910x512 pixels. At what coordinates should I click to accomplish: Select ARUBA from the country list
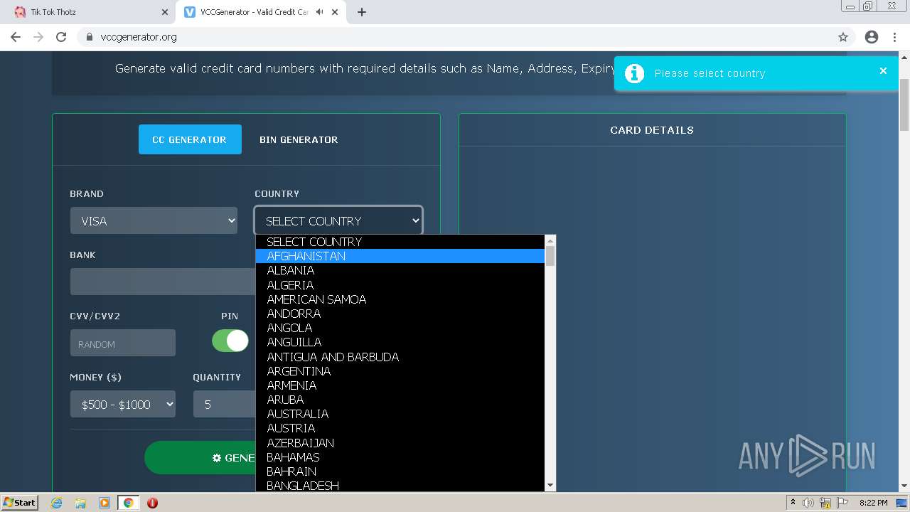click(x=400, y=400)
